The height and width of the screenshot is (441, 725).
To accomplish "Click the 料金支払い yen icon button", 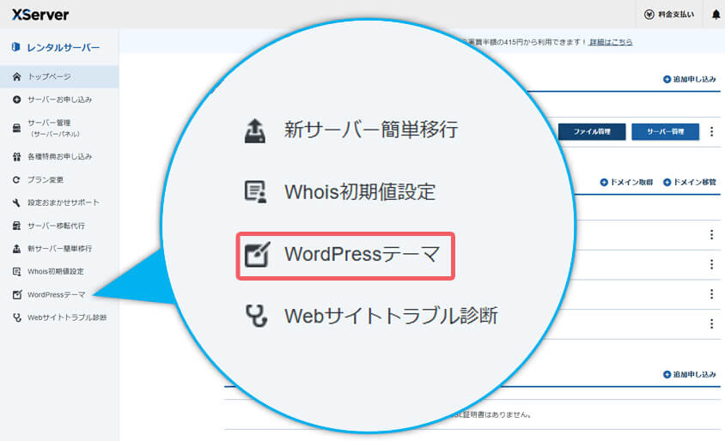I will click(669, 15).
